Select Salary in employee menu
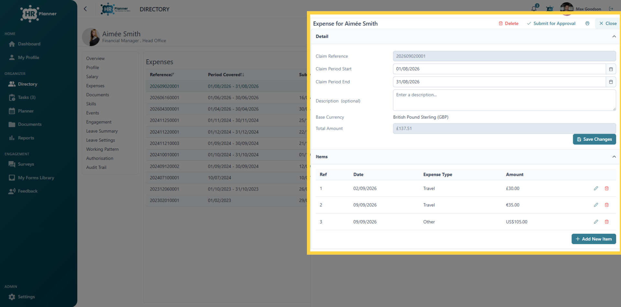Screen dimensions: 621x307 coord(92,77)
